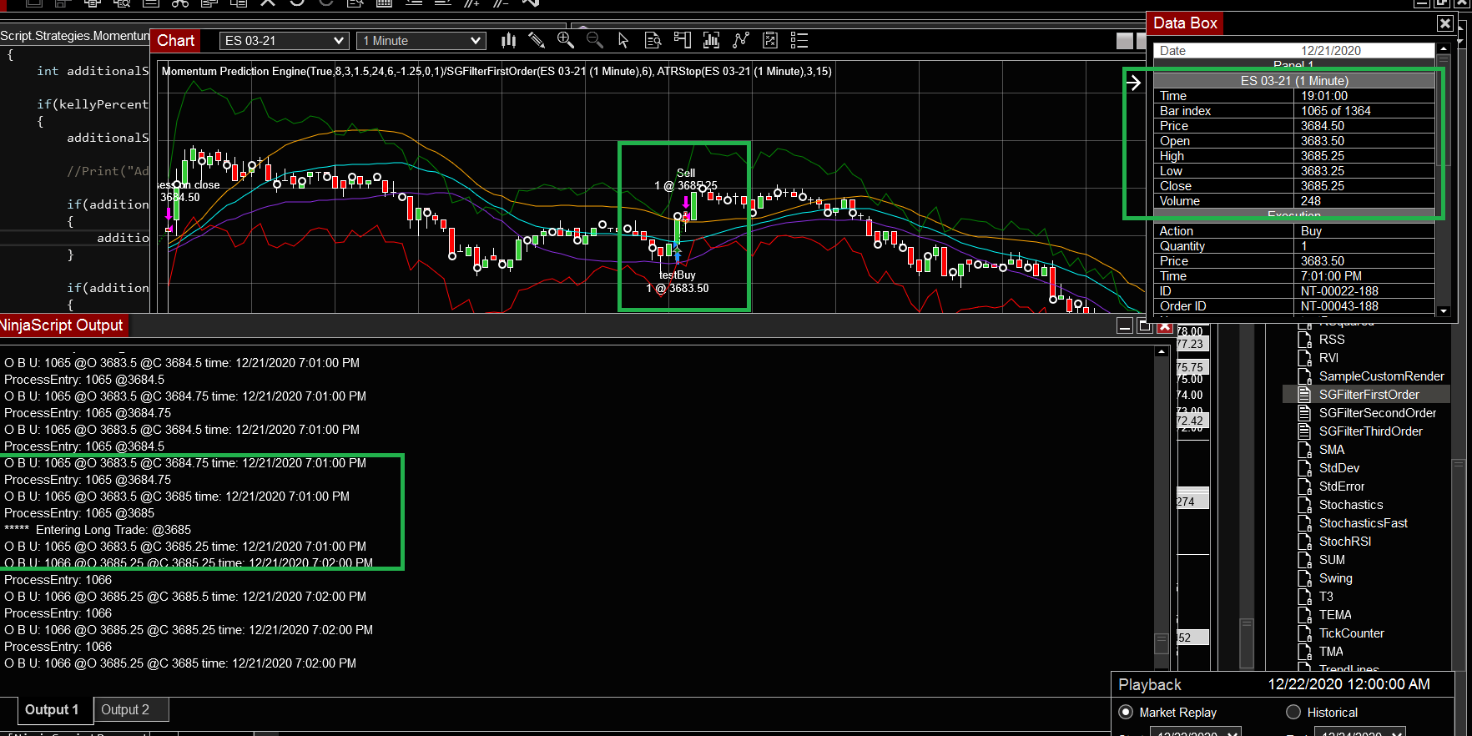Image resolution: width=1472 pixels, height=736 pixels.
Task: Click the Playback window title
Action: click(x=1149, y=685)
